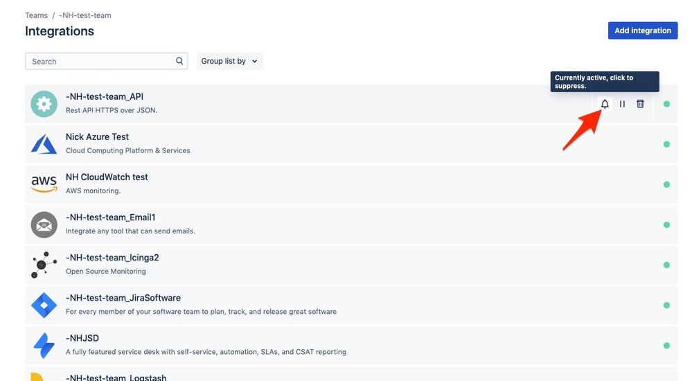Viewport: 692px width, 381px height.
Task: Click the Icinga2 network icon
Action: tap(44, 265)
